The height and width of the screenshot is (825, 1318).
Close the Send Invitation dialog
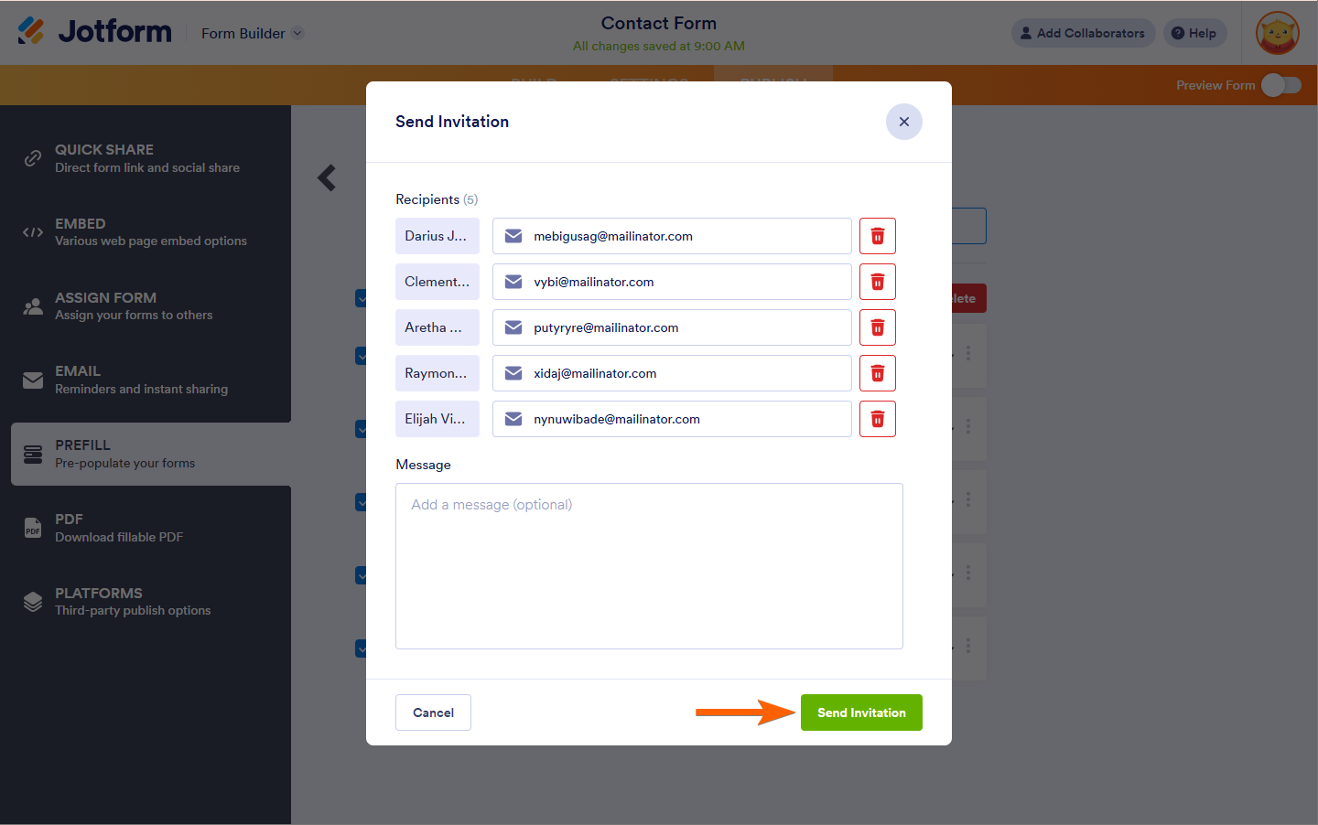[903, 122]
